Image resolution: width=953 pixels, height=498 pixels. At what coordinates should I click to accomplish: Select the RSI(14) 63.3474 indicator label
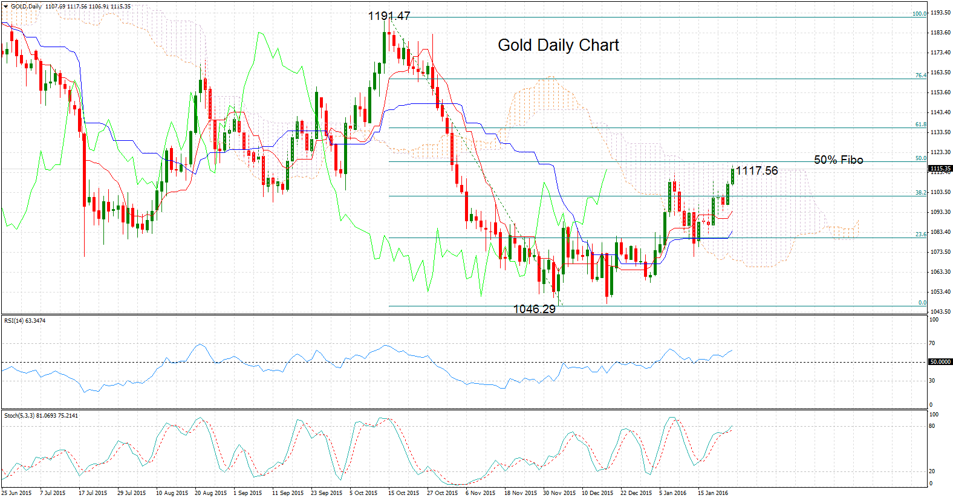(x=25, y=321)
